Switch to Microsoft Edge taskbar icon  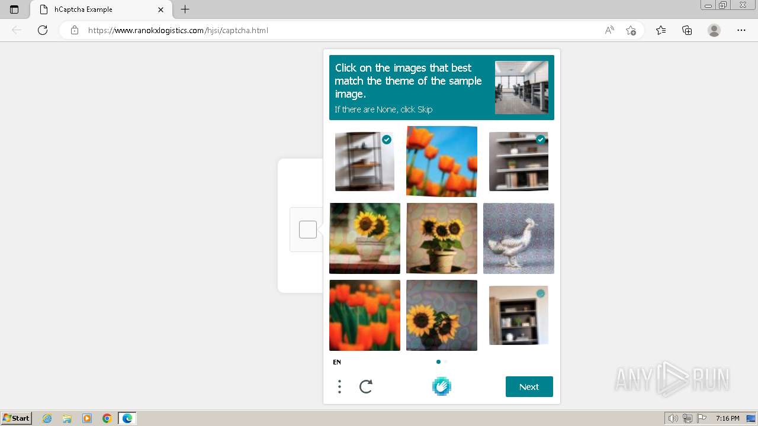click(x=127, y=418)
